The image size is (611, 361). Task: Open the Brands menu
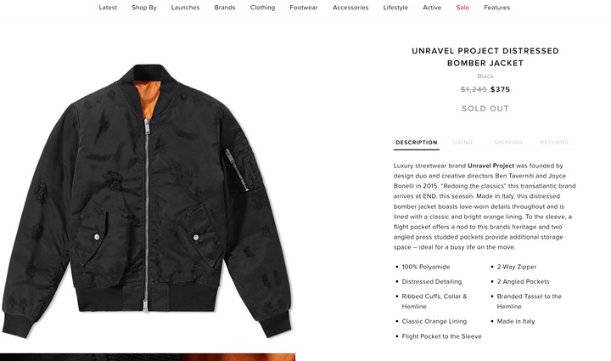coord(224,8)
